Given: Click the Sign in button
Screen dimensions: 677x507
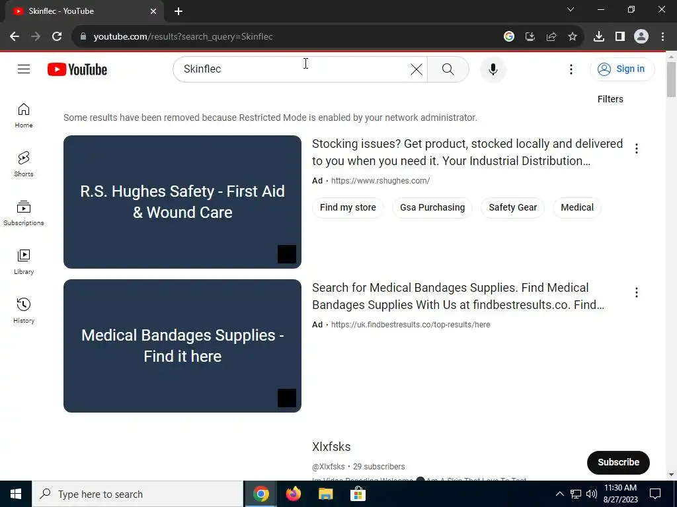Looking at the screenshot, I should click(621, 69).
